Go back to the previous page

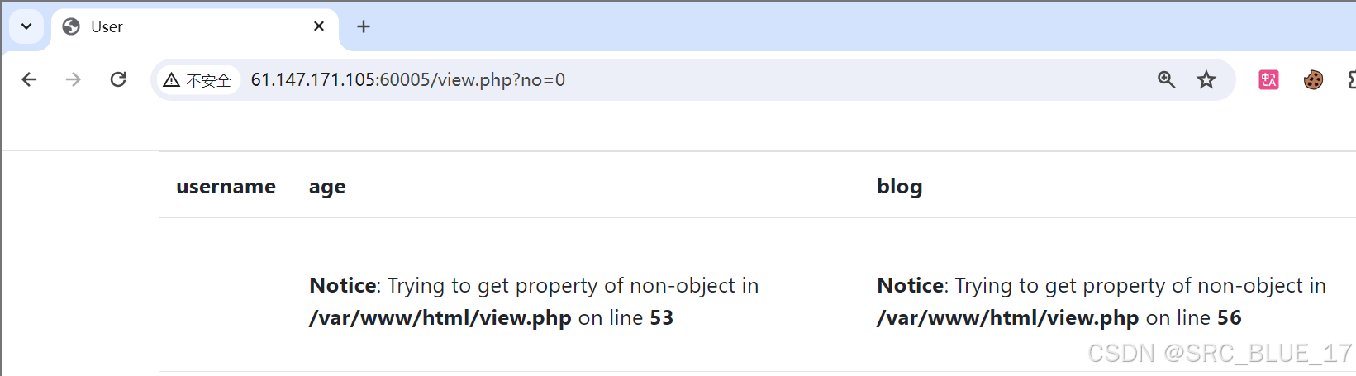click(29, 79)
